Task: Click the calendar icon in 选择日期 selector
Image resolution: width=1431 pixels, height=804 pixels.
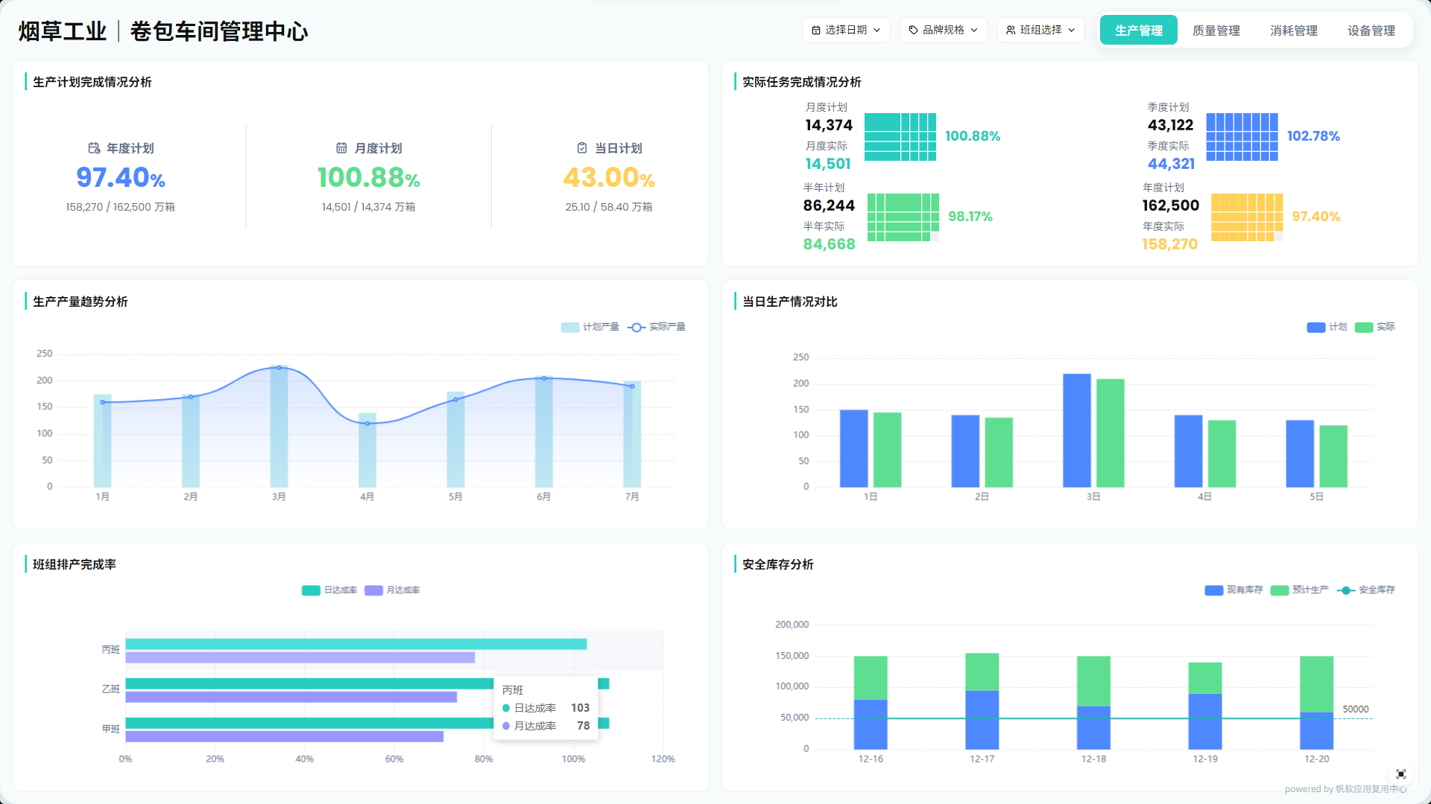Action: [x=816, y=31]
